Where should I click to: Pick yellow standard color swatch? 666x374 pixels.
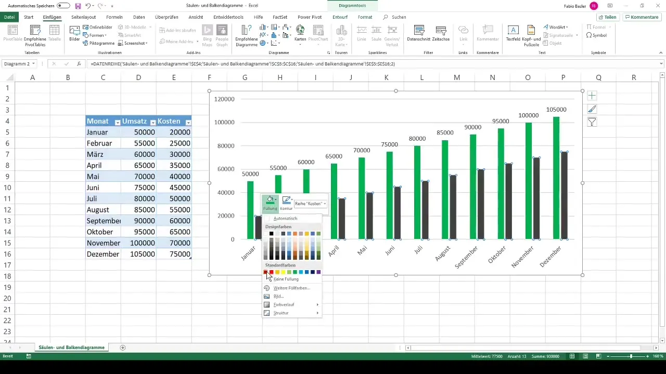click(283, 272)
